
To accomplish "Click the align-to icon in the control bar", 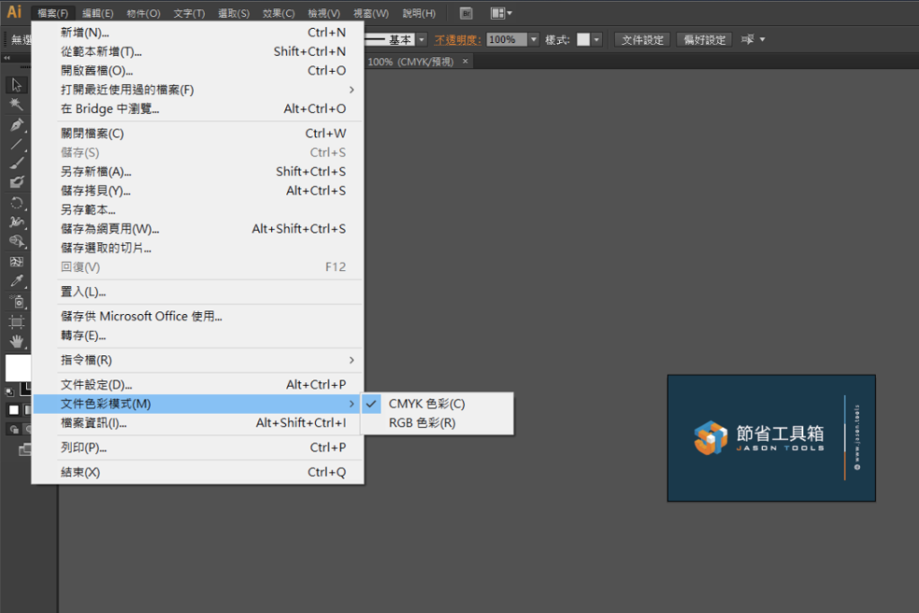I will 748,39.
